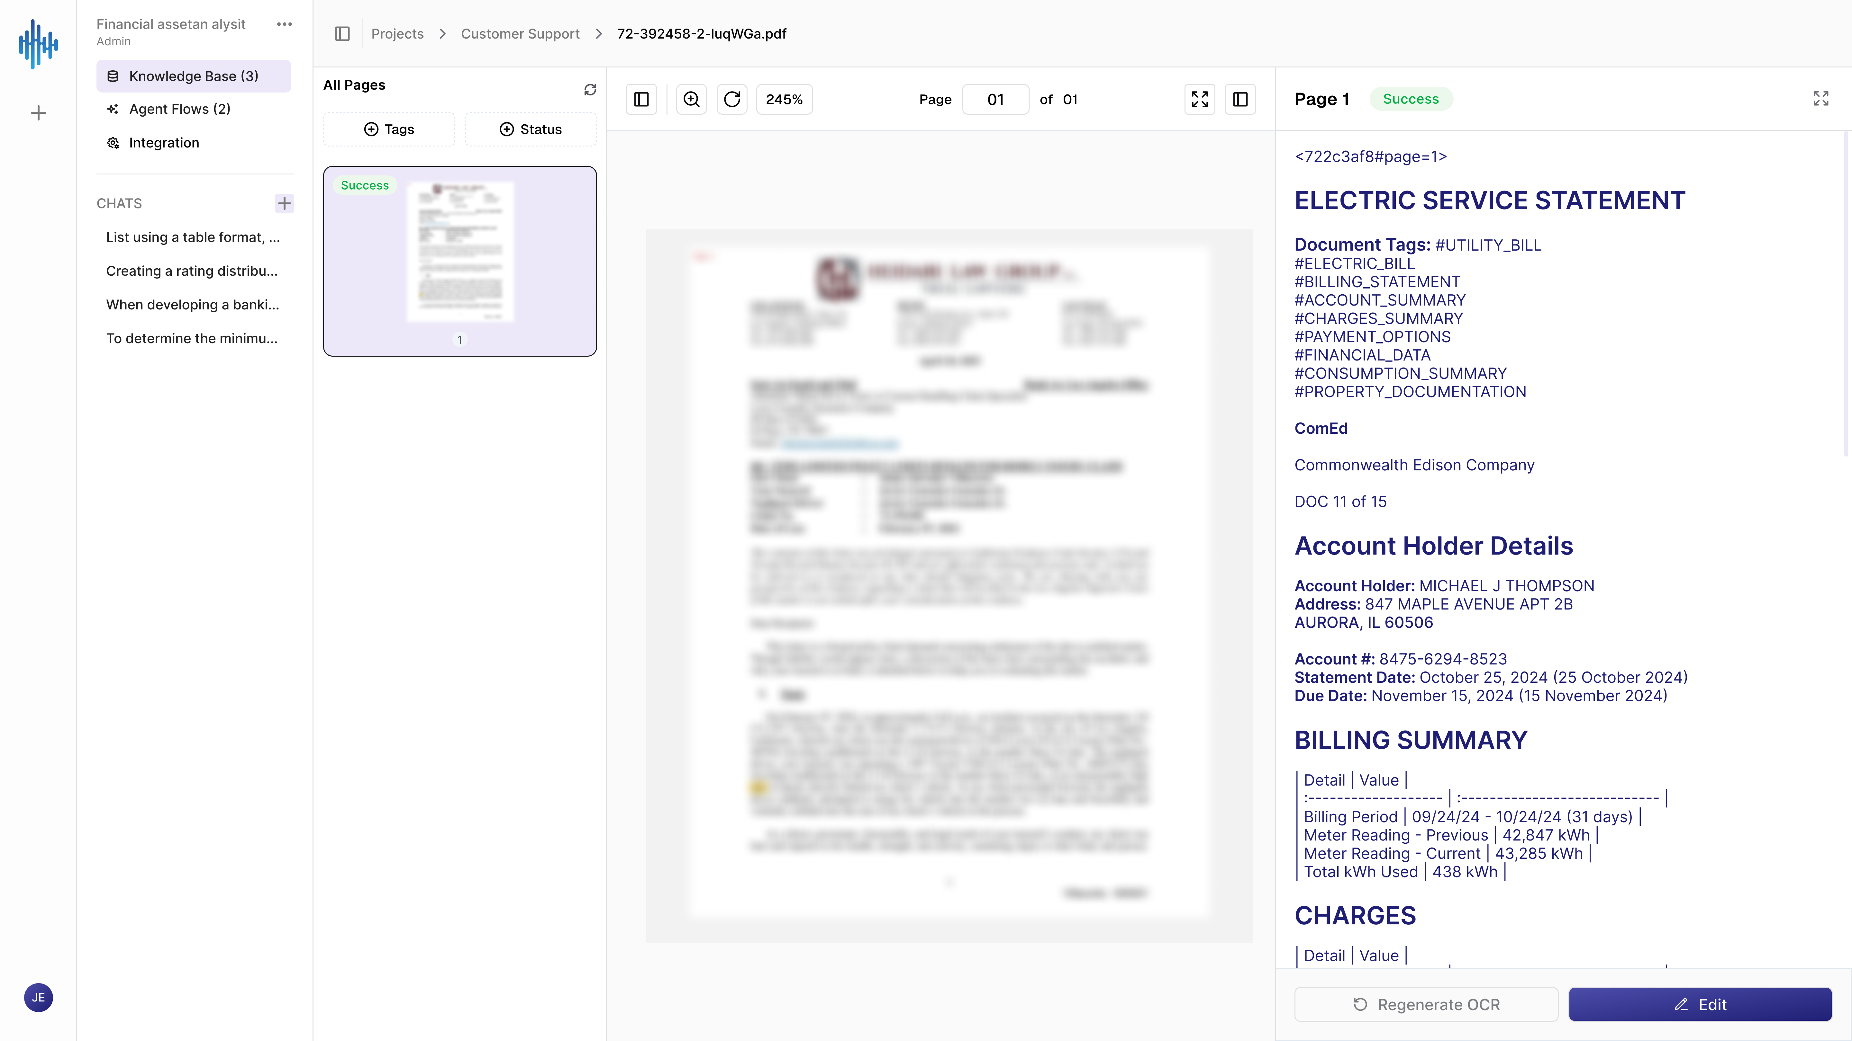
Task: Click the CHATS section label
Action: click(119, 203)
